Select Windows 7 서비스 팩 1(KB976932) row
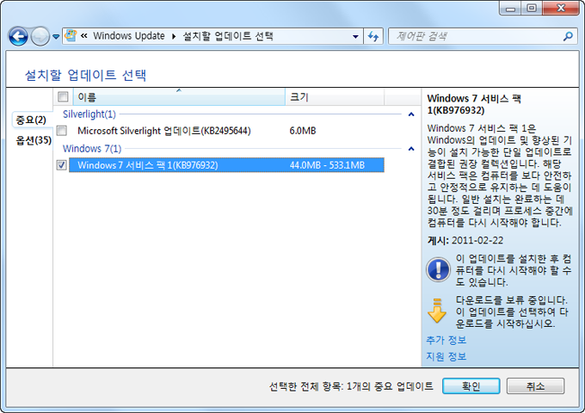Viewport: 585px width, 413px height. coord(226,165)
